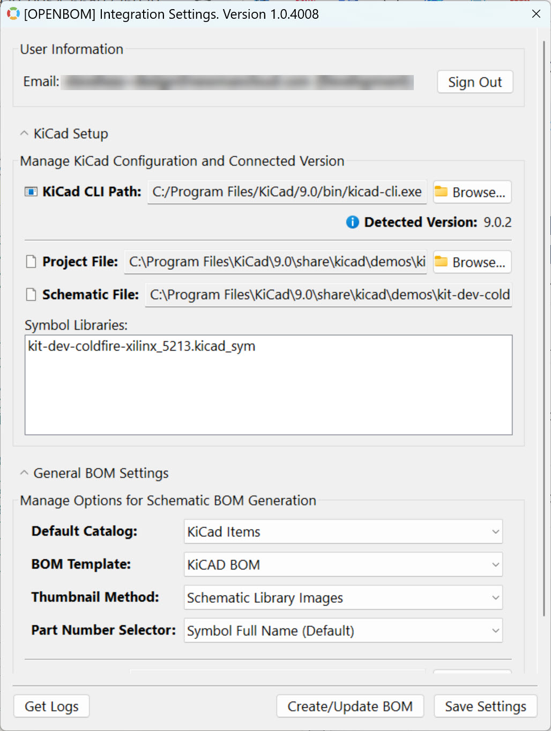Sign out of the user account
Screen dimensions: 551x731
475,82
